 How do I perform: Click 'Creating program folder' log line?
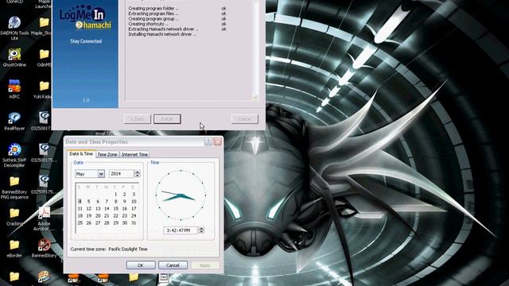[x=153, y=9]
